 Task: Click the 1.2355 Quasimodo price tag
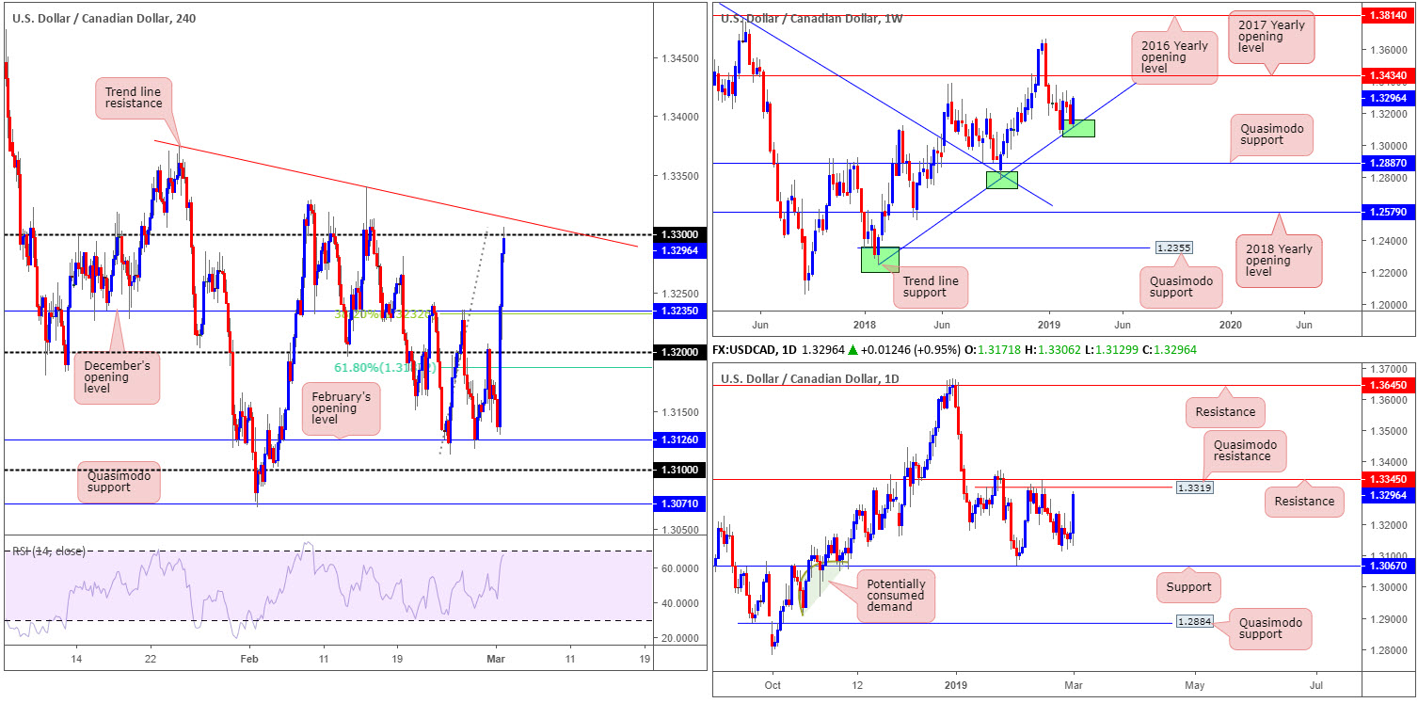coord(1175,248)
